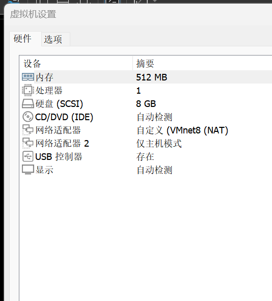Select the first 网络适配器 row label
Viewport: 272px width, 301px height.
click(x=58, y=130)
